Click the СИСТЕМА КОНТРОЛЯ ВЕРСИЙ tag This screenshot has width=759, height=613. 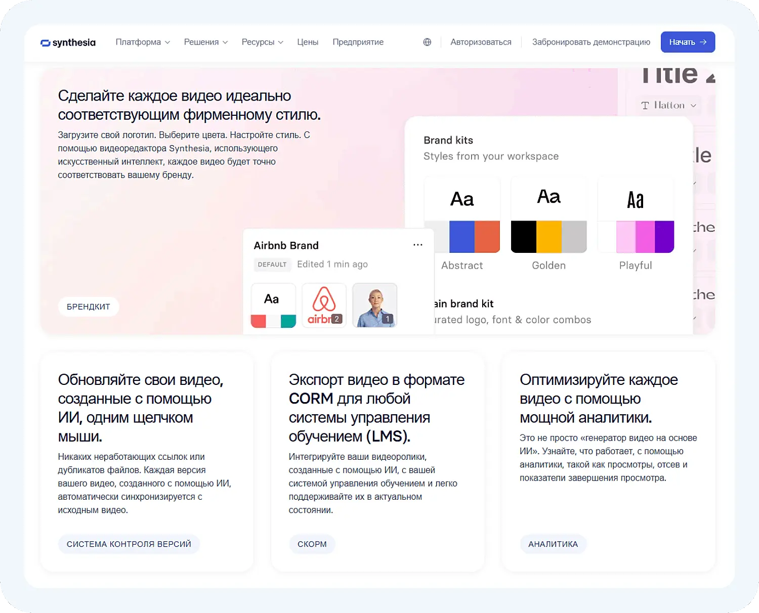click(x=129, y=544)
